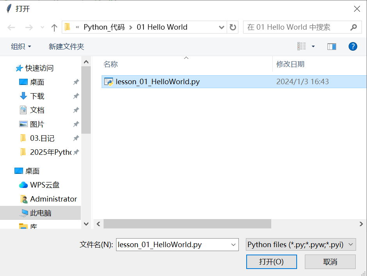Expand the 文件名 combo box dropdown arrow

pyautogui.click(x=233, y=244)
